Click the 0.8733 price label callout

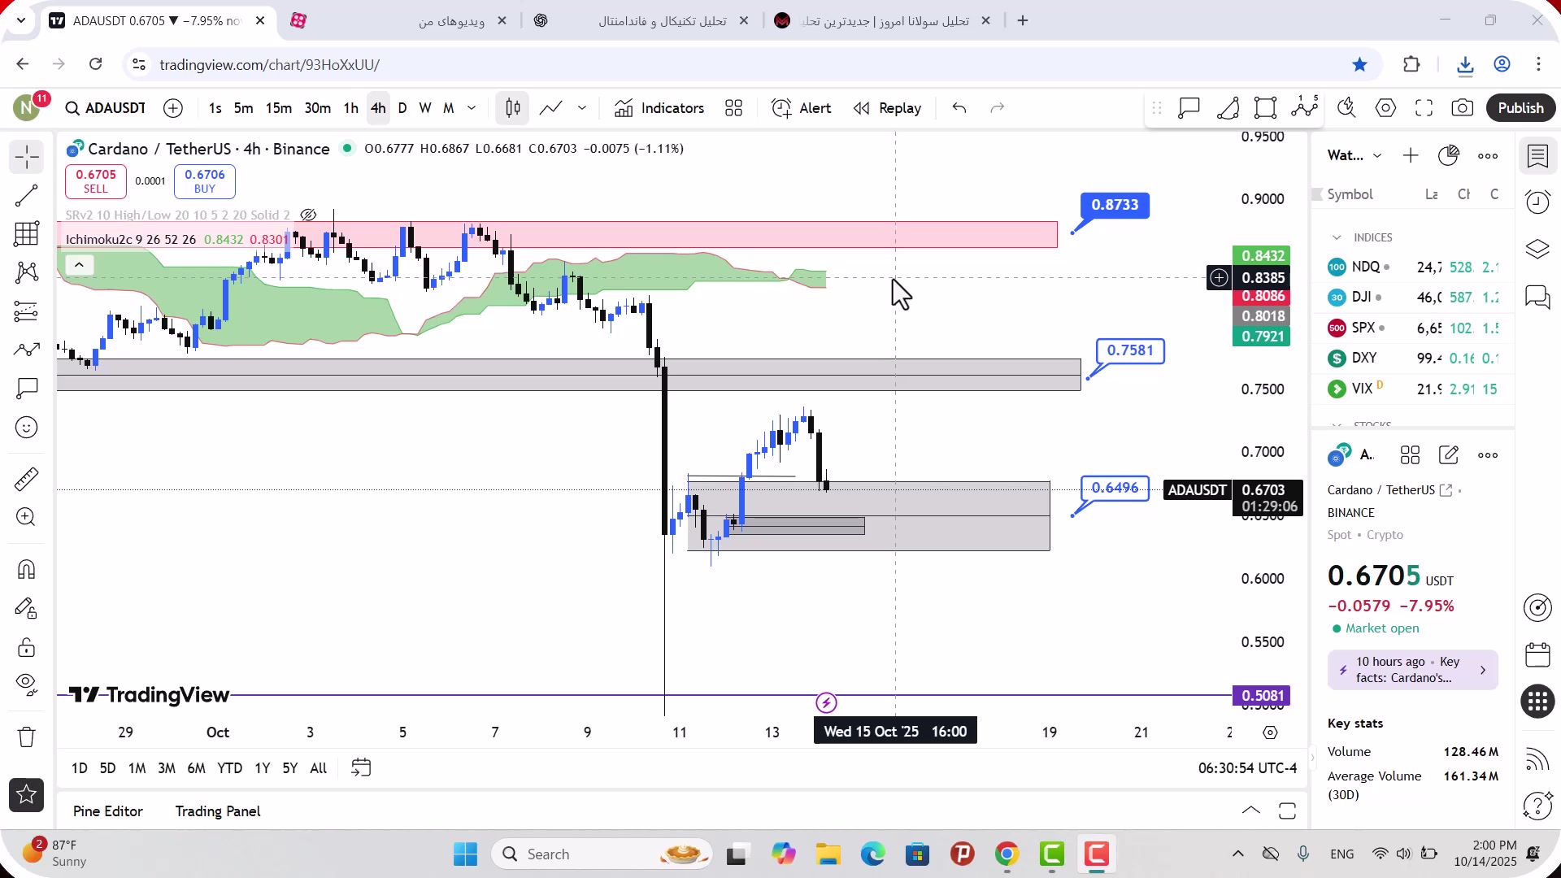[x=1115, y=205]
